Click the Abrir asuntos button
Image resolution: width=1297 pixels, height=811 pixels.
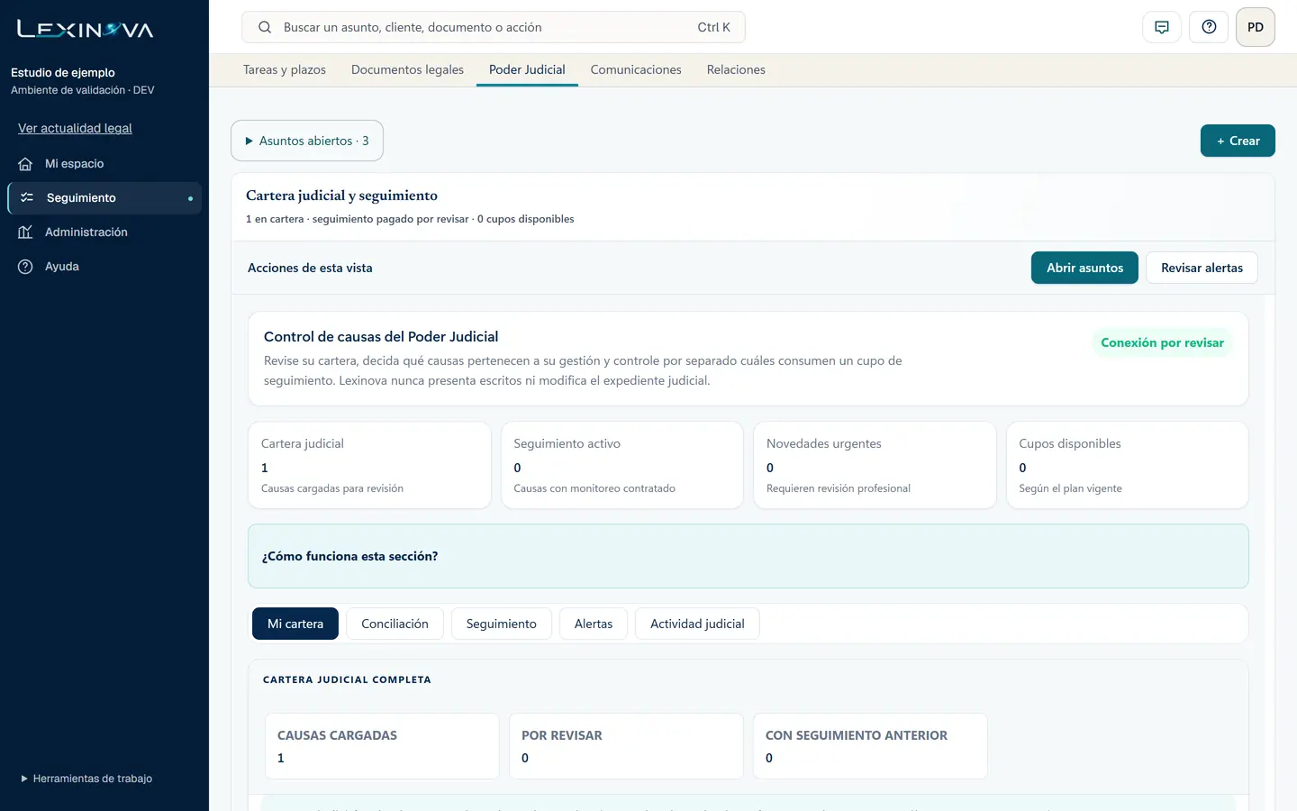(x=1084, y=268)
